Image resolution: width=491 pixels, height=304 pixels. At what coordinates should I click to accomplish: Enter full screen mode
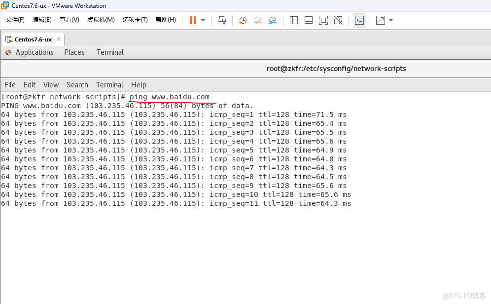[323, 20]
